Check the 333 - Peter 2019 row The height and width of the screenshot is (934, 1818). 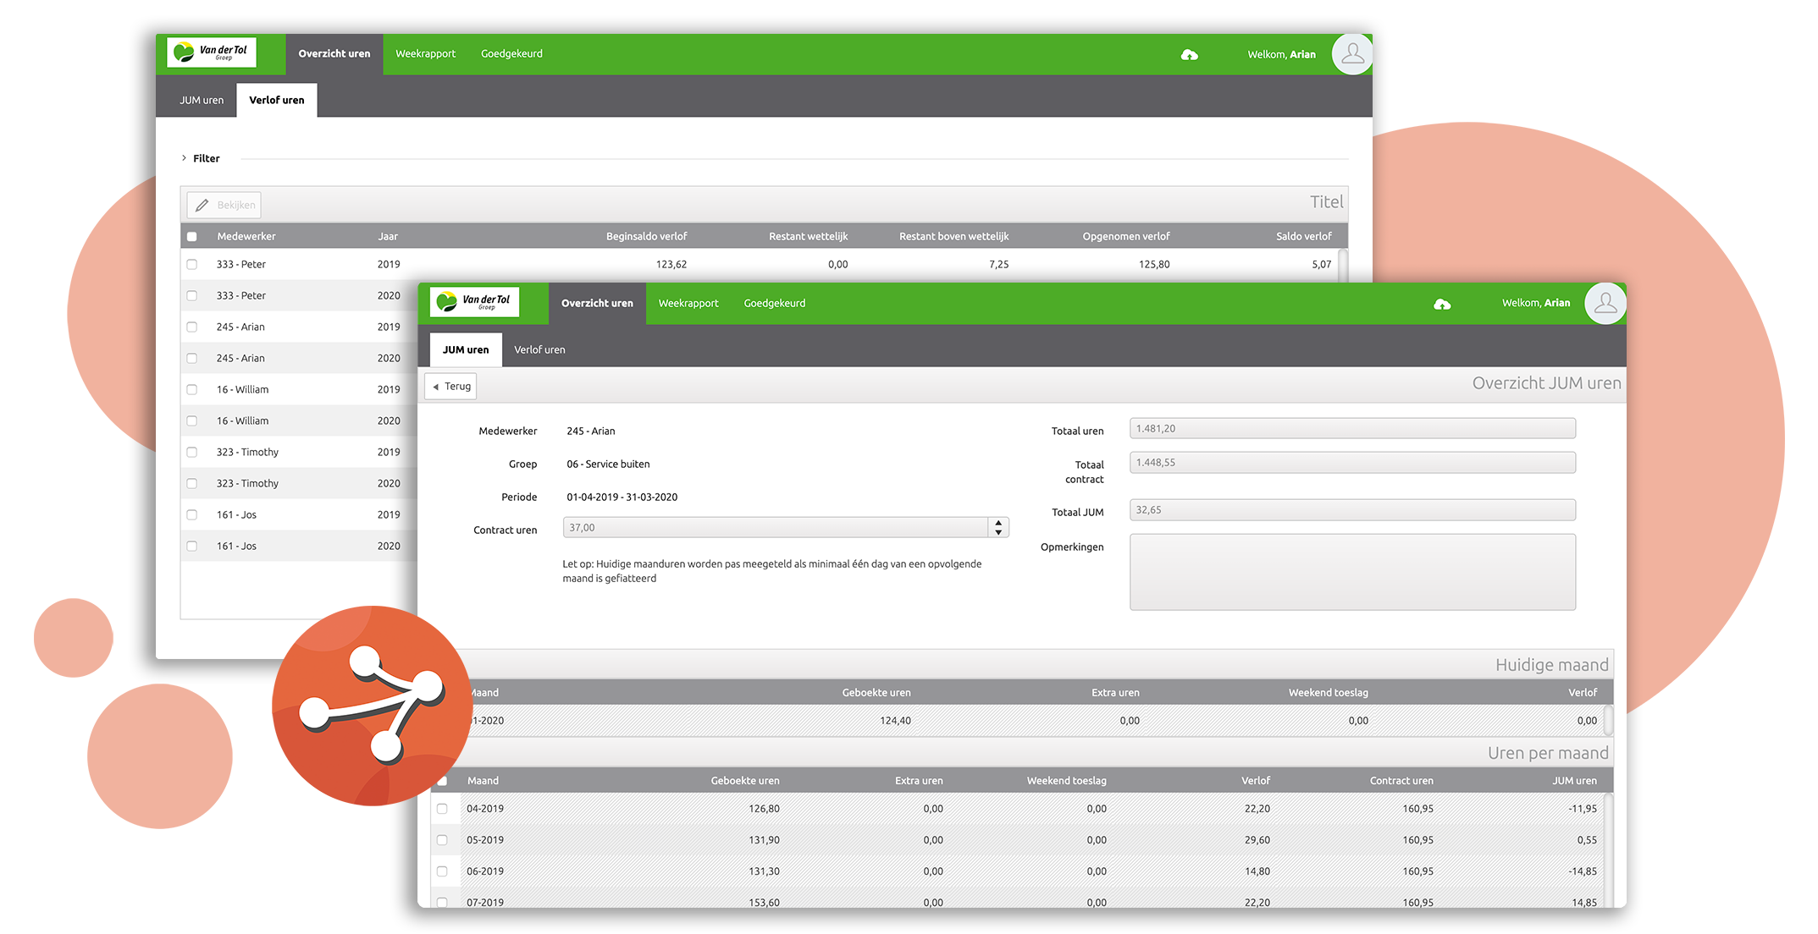192,265
